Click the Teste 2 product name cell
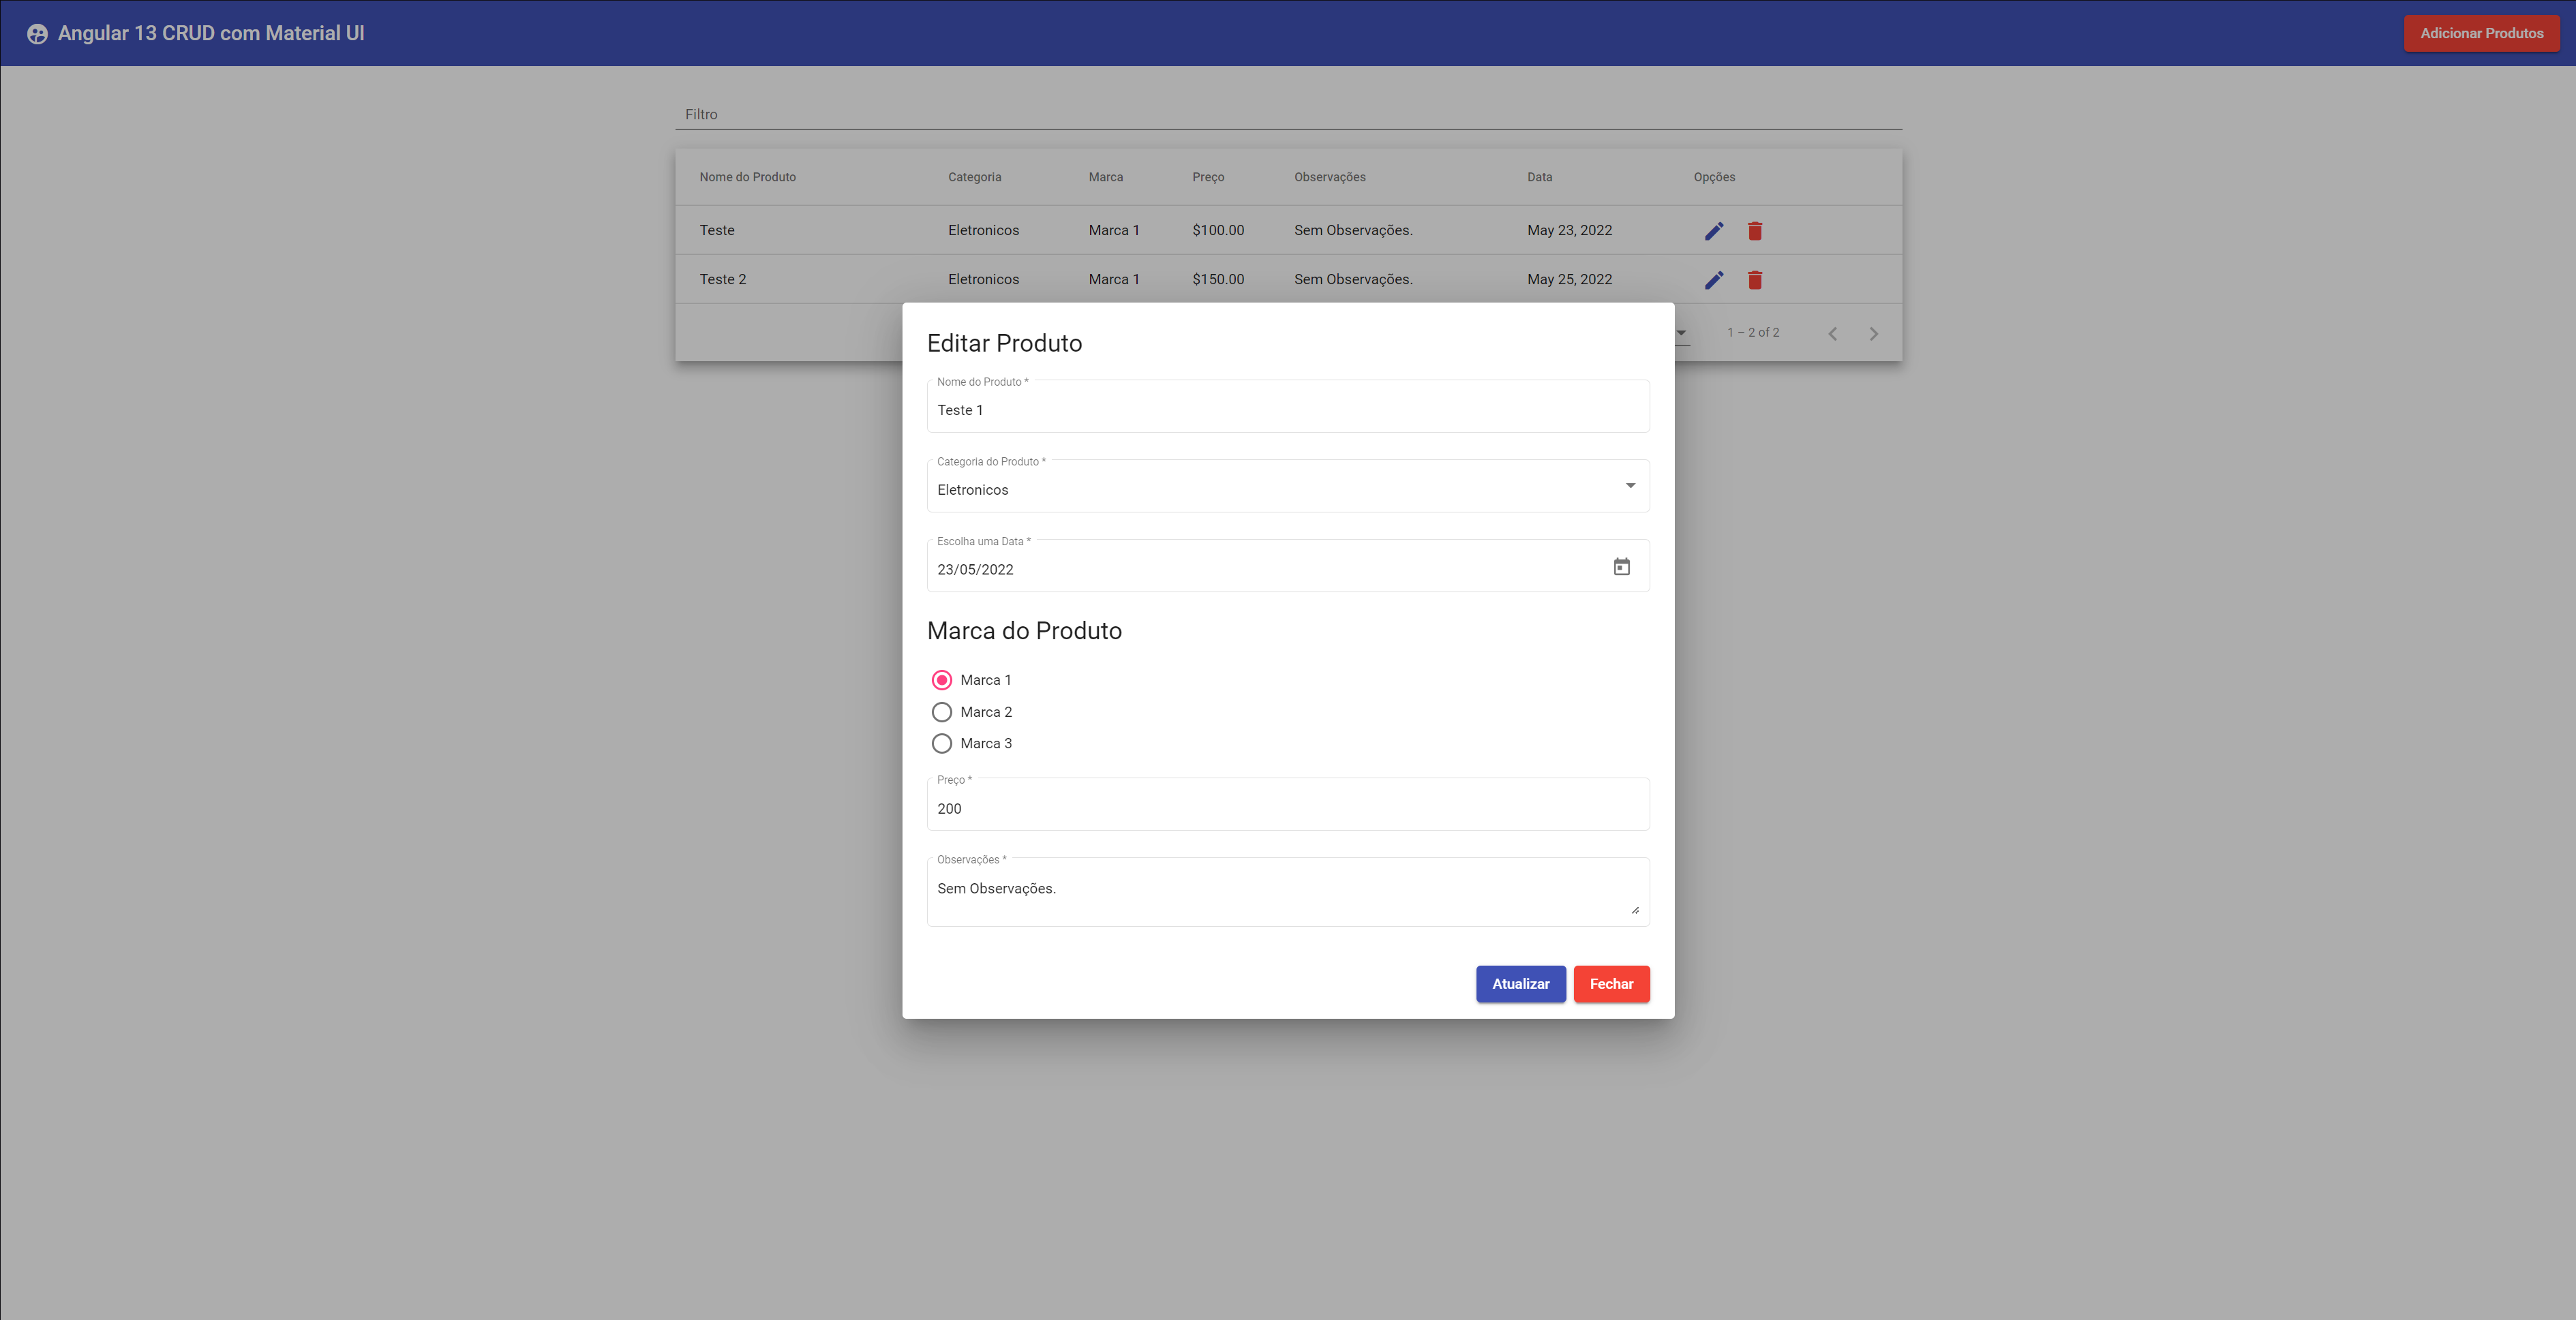The image size is (2576, 1320). [722, 279]
